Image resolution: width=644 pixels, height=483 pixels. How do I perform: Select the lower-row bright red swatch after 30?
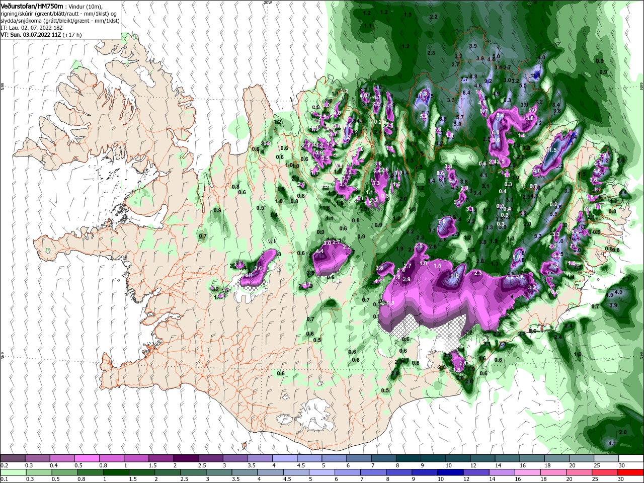pyautogui.click(x=630, y=472)
